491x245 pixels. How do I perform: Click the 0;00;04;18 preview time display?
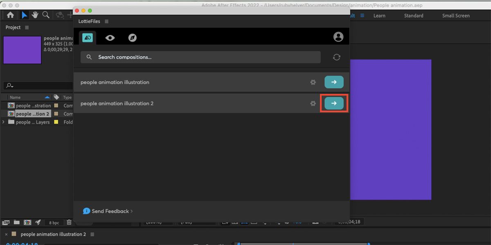[349, 222]
